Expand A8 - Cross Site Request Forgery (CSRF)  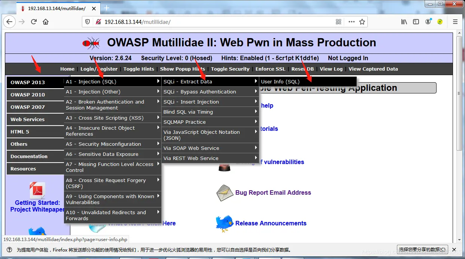click(x=113, y=183)
